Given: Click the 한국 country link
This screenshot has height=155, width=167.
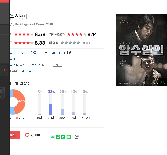Looking at the screenshot, I should pos(33,53).
